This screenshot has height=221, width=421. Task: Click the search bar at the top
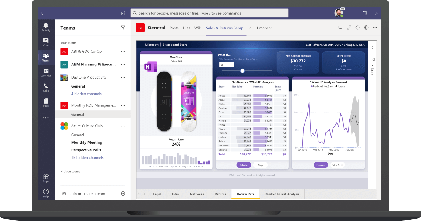[x=210, y=13]
